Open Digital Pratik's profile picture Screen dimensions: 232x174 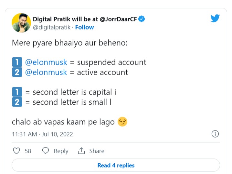(21, 23)
